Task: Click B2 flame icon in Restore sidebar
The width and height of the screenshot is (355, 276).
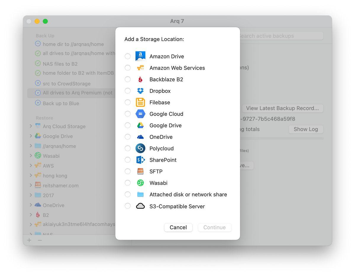Action: [x=38, y=215]
